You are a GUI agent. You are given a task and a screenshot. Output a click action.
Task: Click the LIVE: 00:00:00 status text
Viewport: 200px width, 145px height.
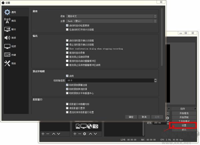tap(128, 140)
